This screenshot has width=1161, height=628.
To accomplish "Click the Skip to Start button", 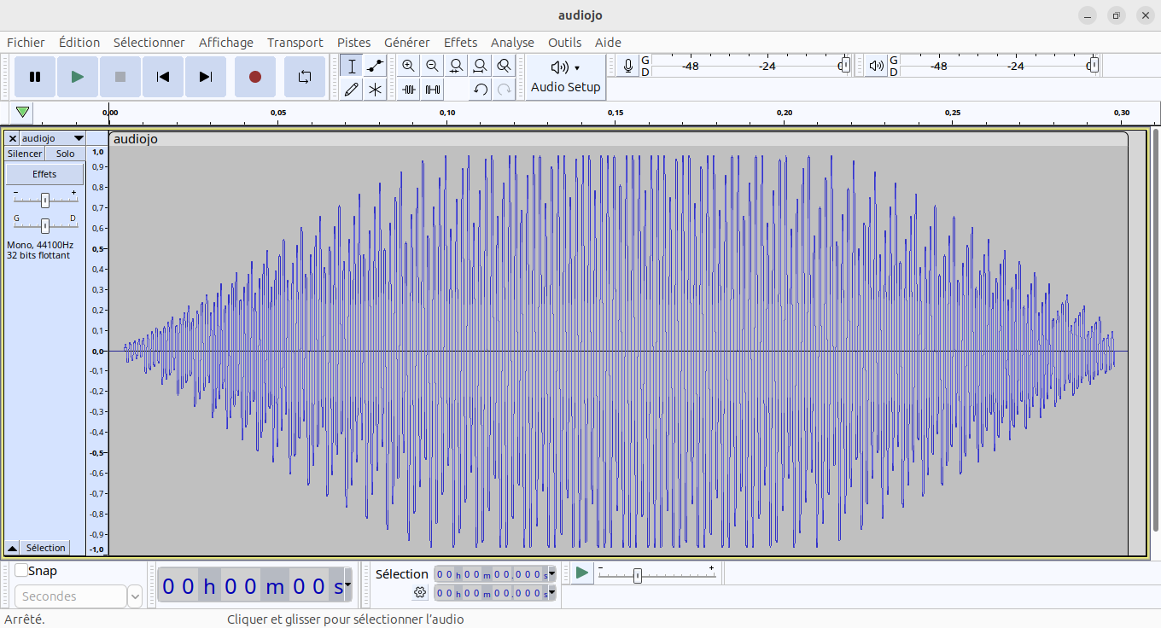I will pyautogui.click(x=163, y=77).
